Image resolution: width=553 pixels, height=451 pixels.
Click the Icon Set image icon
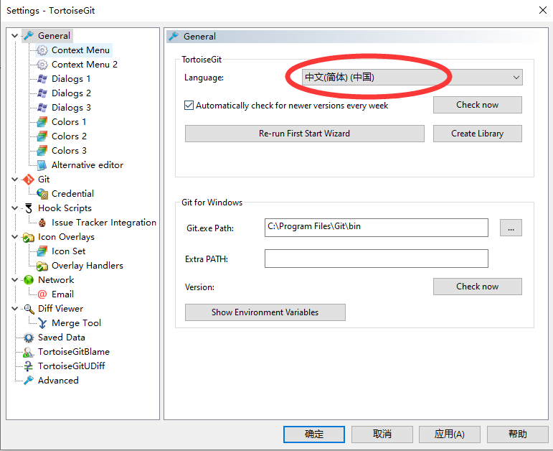[42, 251]
